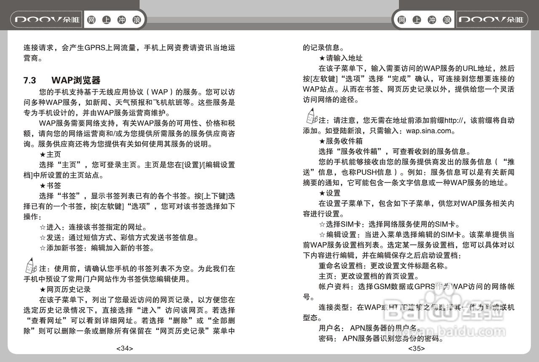
Task: Click the section heading '7.3 WAP浏览器'
Action: (62, 80)
